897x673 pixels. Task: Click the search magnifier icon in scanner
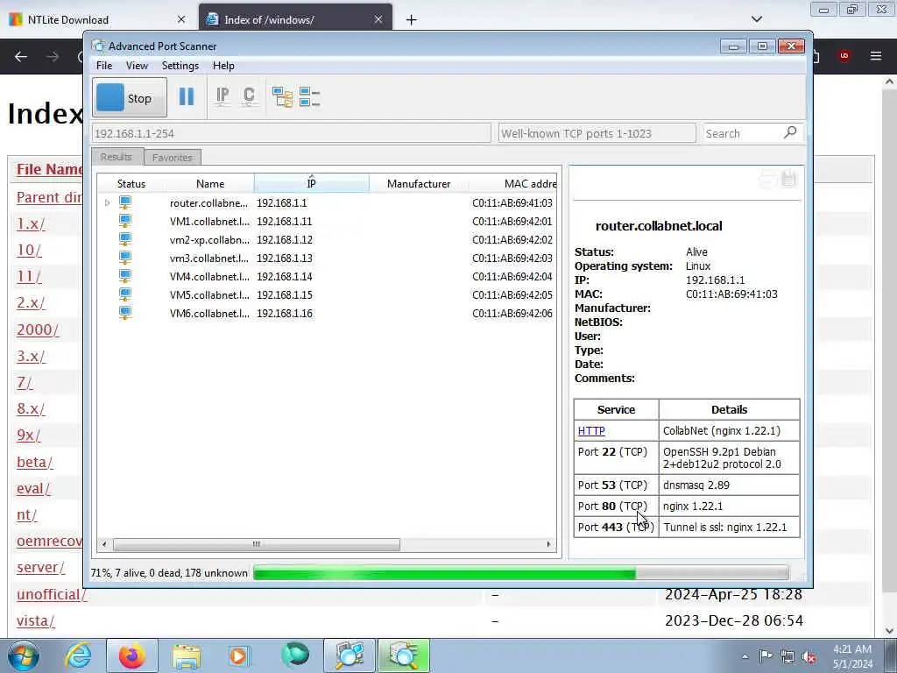[x=790, y=133]
